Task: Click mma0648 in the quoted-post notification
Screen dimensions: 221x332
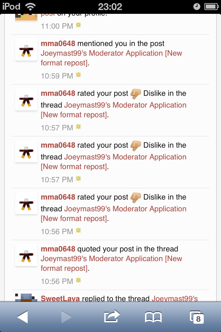Action: [x=58, y=249]
